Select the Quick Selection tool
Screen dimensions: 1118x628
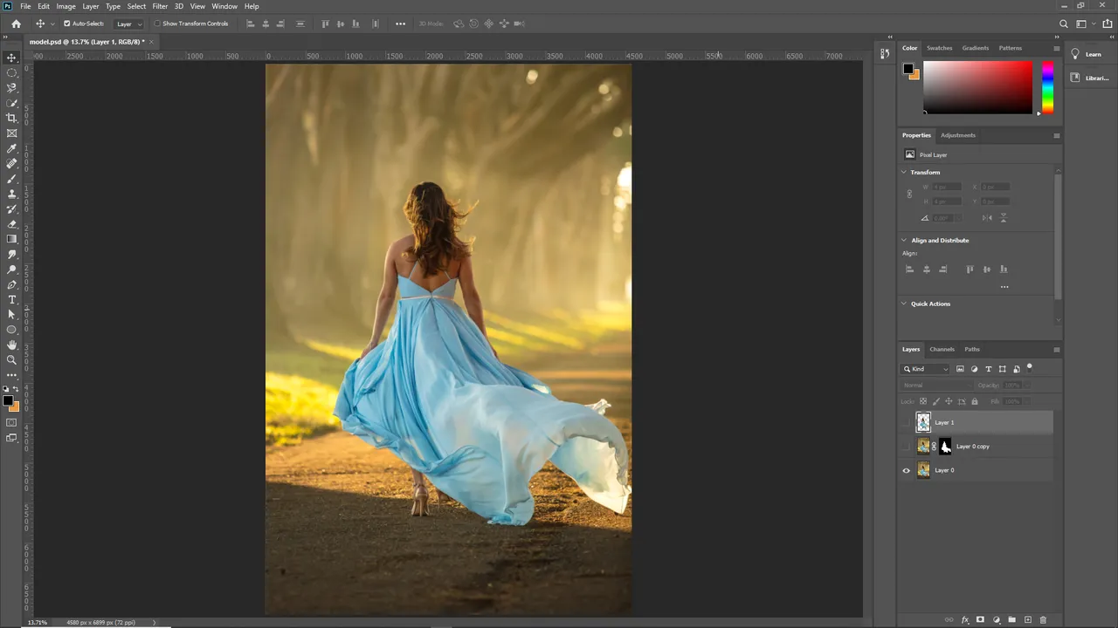(x=11, y=103)
